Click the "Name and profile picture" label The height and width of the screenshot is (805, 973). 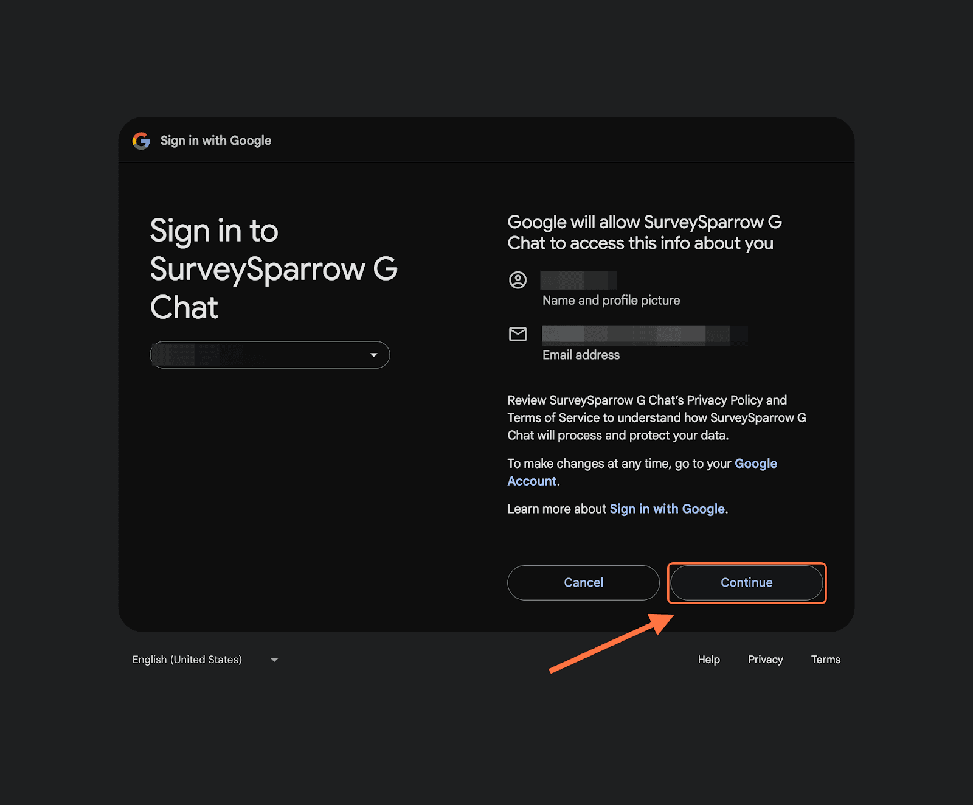611,301
